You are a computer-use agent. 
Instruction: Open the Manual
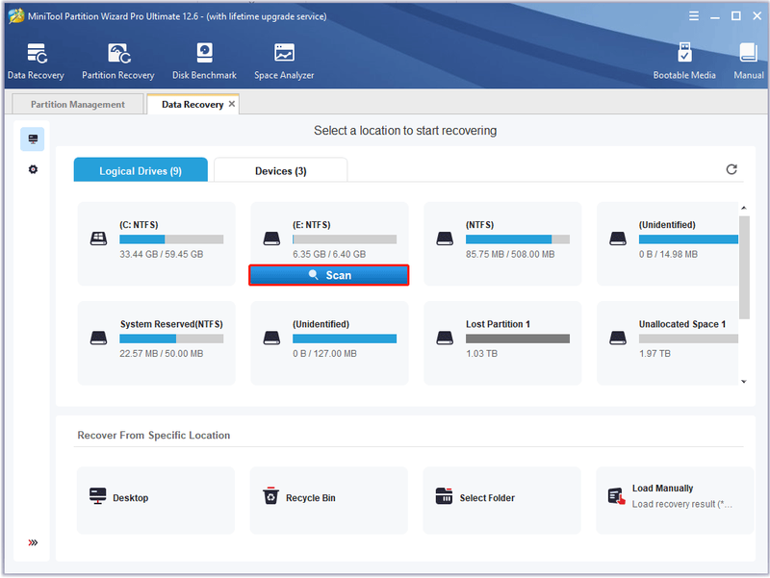749,62
